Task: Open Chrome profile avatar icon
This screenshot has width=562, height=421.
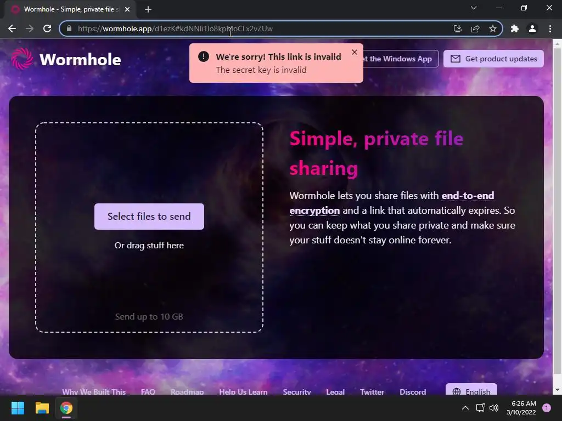Action: (x=532, y=29)
